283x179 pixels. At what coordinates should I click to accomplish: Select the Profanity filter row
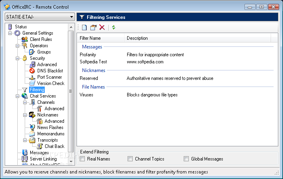(88, 55)
